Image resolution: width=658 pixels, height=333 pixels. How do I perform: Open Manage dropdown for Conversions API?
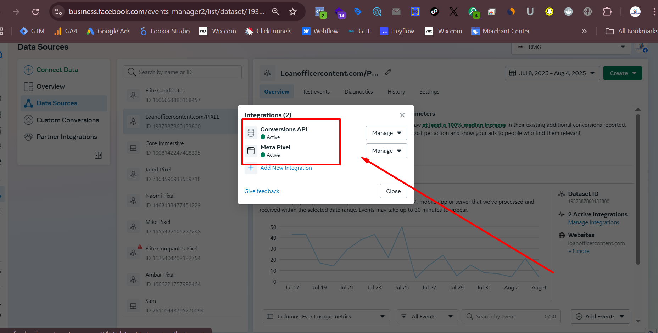[386, 133]
